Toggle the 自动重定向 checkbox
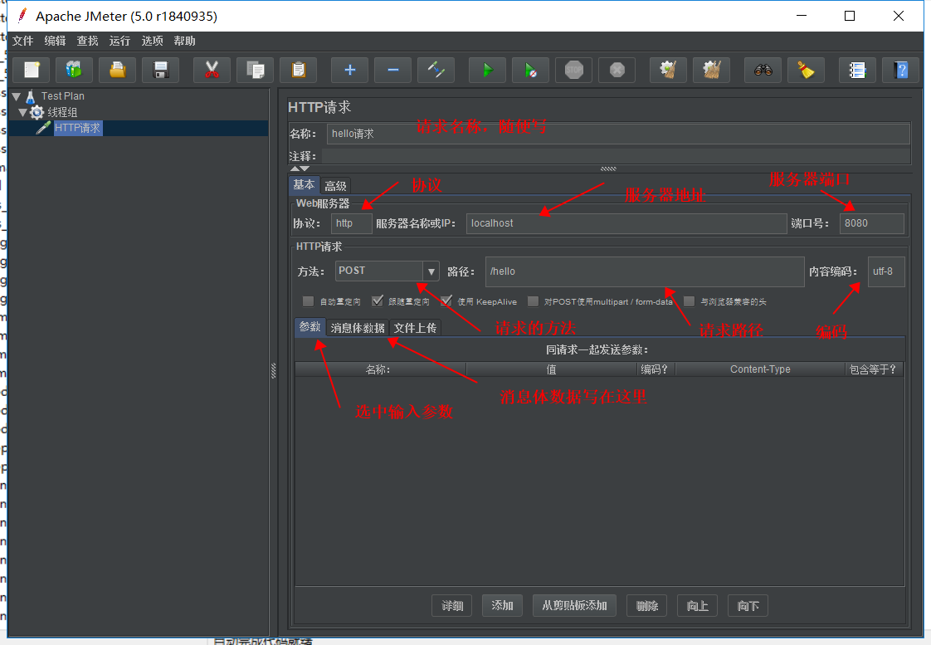The image size is (931, 645). pyautogui.click(x=308, y=301)
